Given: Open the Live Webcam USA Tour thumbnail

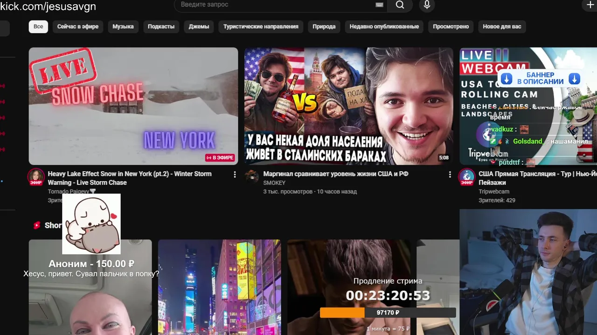Looking at the screenshot, I should point(528,106).
